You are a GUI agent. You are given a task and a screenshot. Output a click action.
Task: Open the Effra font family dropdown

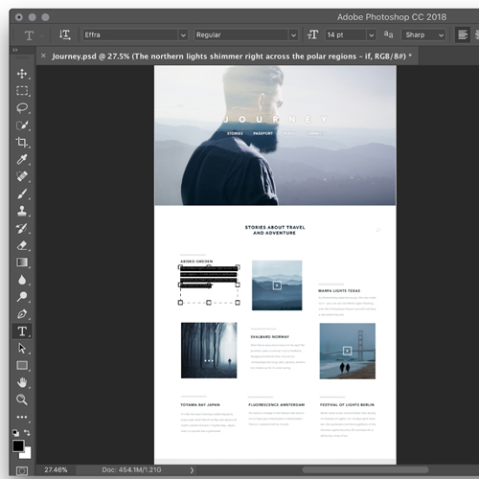(135, 34)
